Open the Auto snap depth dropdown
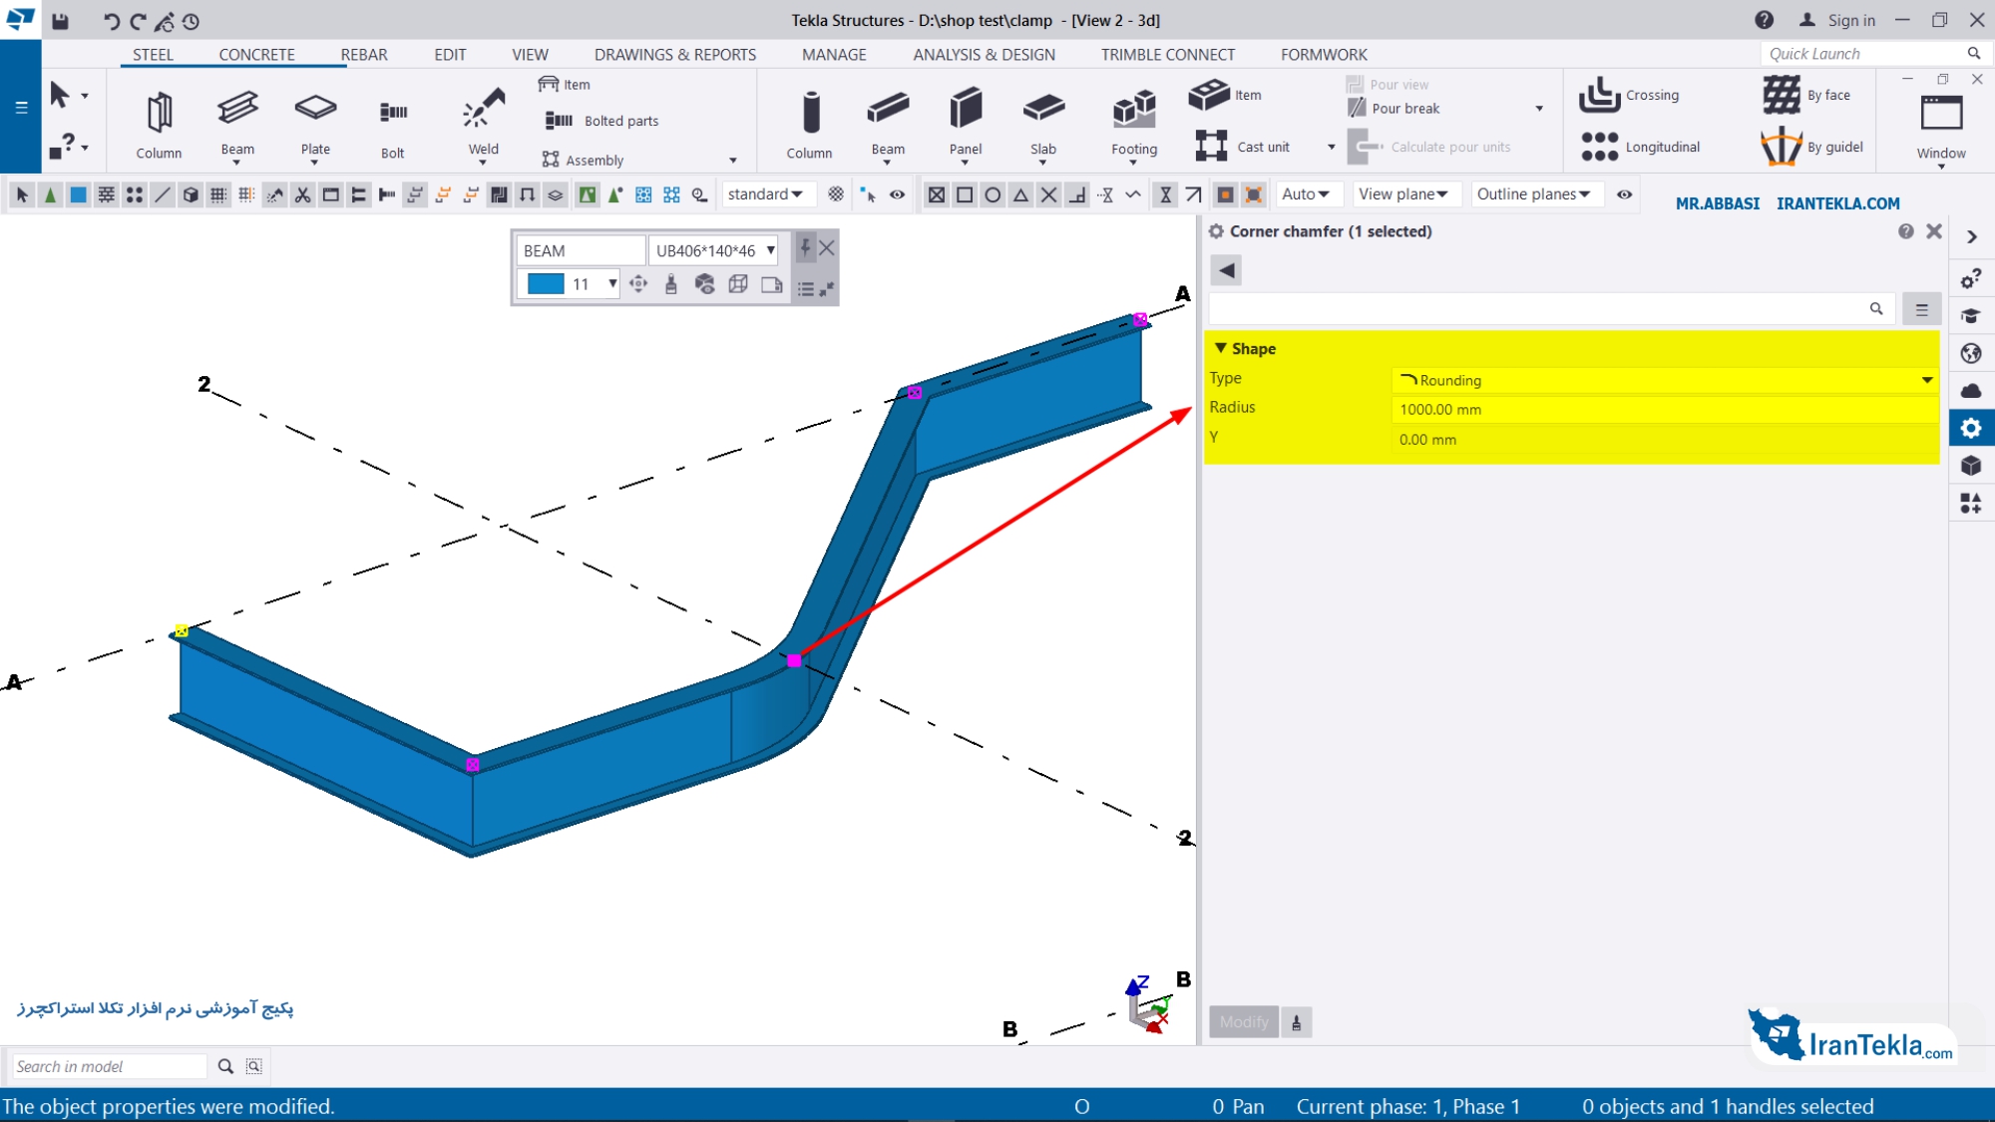This screenshot has width=1995, height=1122. coord(1307,194)
